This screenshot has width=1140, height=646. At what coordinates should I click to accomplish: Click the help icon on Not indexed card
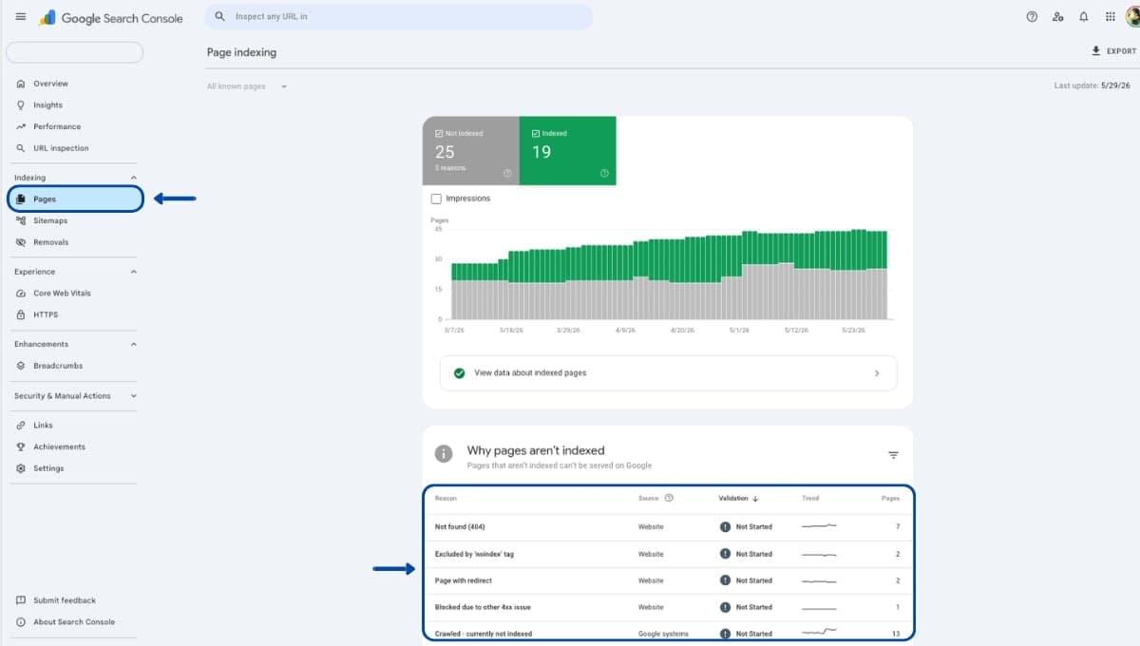point(507,173)
